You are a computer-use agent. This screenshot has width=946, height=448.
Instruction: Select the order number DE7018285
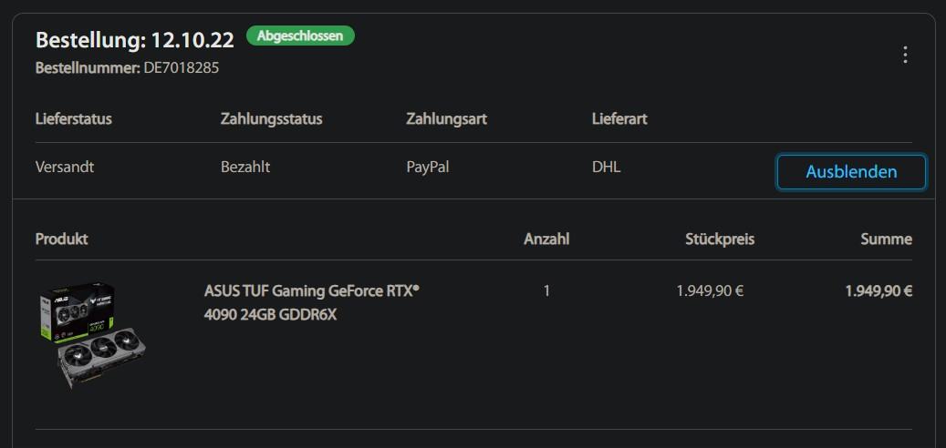point(181,67)
